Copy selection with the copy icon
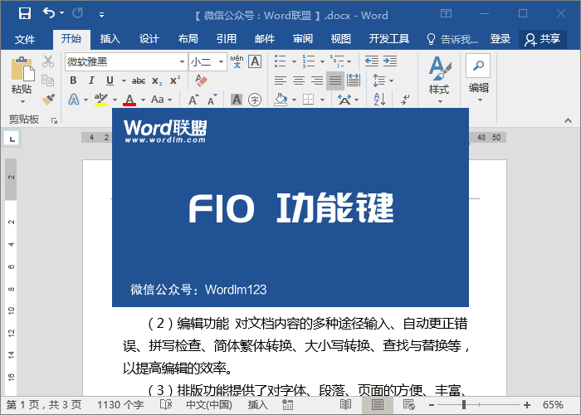The height and width of the screenshot is (415, 581). click(48, 81)
